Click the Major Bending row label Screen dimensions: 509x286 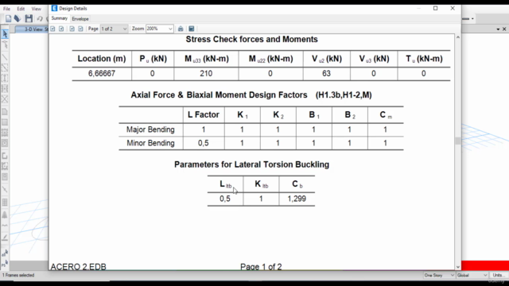(x=150, y=129)
